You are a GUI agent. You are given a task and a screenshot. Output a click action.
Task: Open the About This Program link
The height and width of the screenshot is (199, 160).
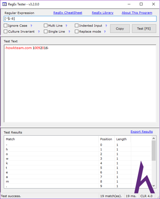137,13
